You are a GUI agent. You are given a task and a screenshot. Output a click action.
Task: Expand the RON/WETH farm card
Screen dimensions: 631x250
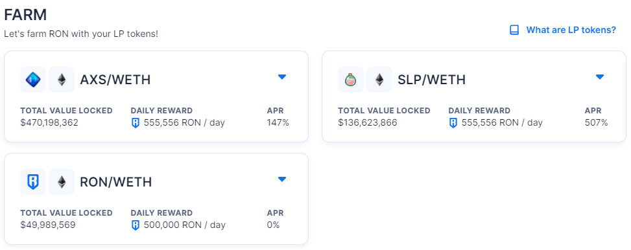pos(282,179)
